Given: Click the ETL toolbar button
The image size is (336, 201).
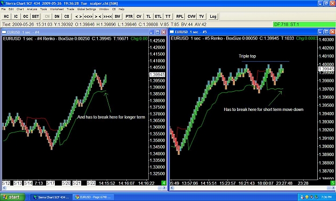Looking at the screenshot, I should point(158,17).
